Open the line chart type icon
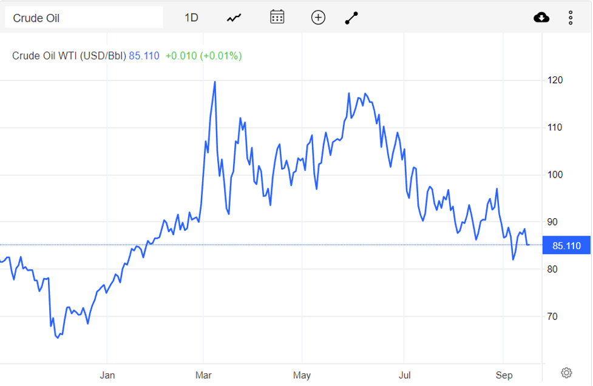This screenshot has width=593, height=386. click(234, 18)
